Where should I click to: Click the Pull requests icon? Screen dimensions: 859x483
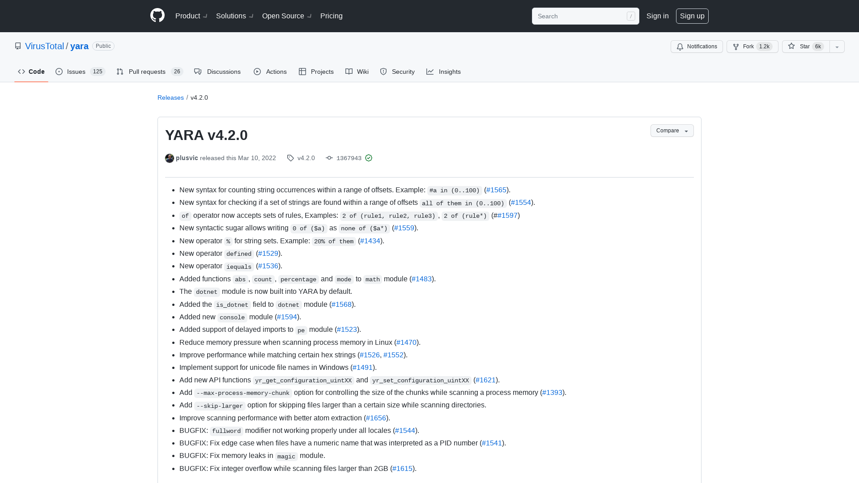(x=120, y=72)
